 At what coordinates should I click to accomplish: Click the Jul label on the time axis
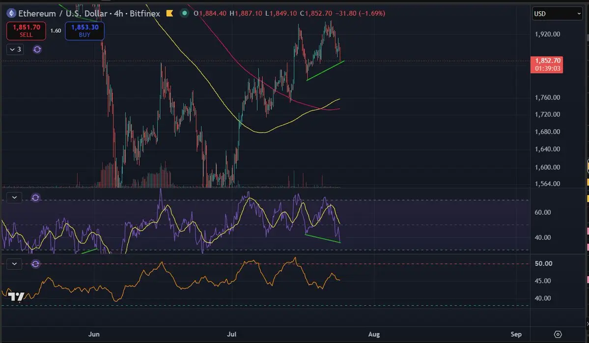[x=231, y=334]
